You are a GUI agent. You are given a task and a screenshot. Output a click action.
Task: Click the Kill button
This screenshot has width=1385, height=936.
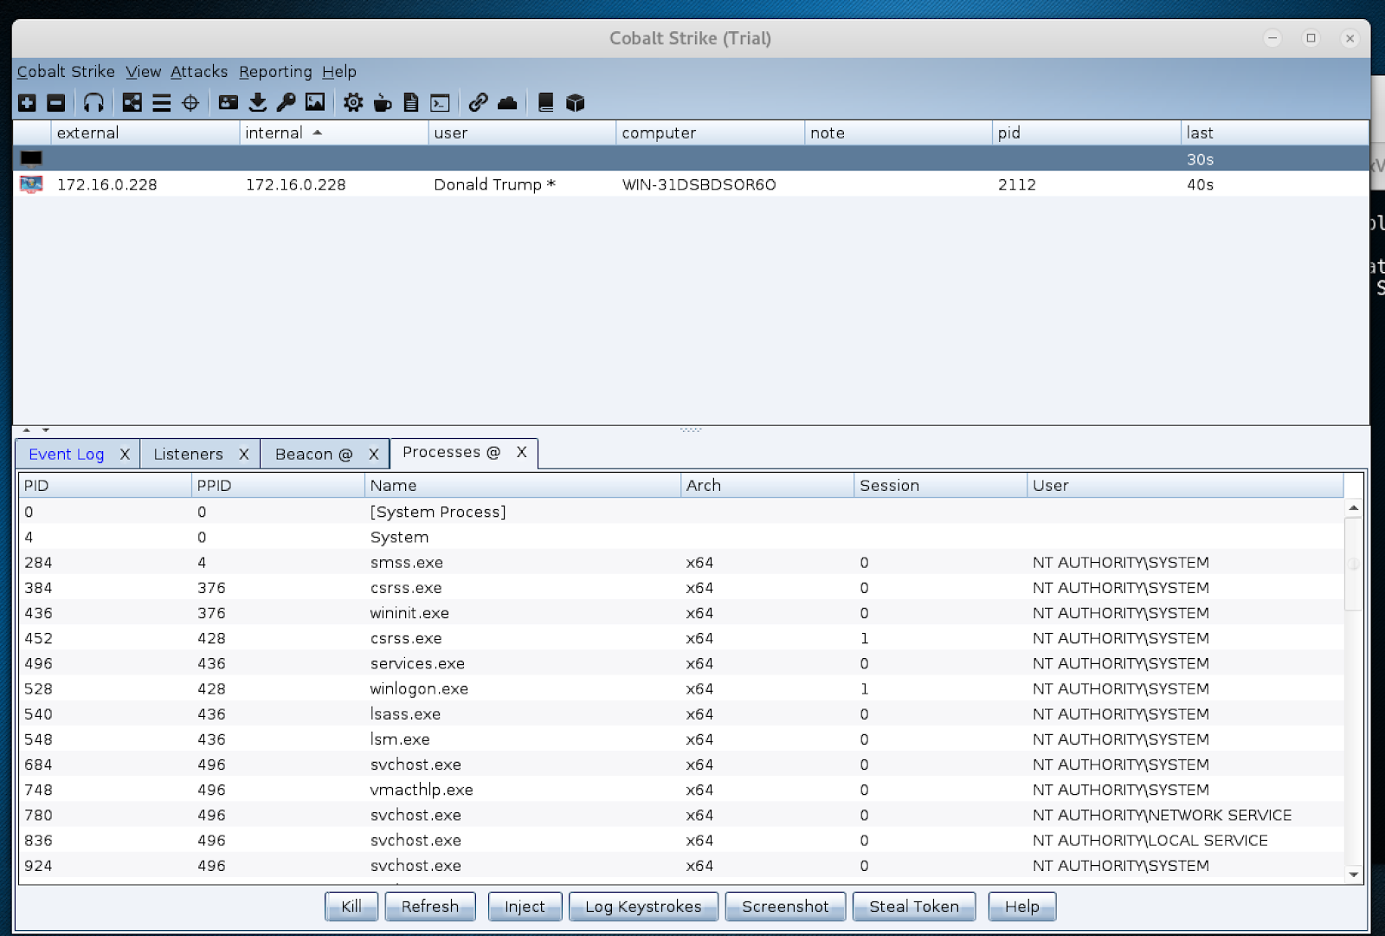pyautogui.click(x=351, y=907)
